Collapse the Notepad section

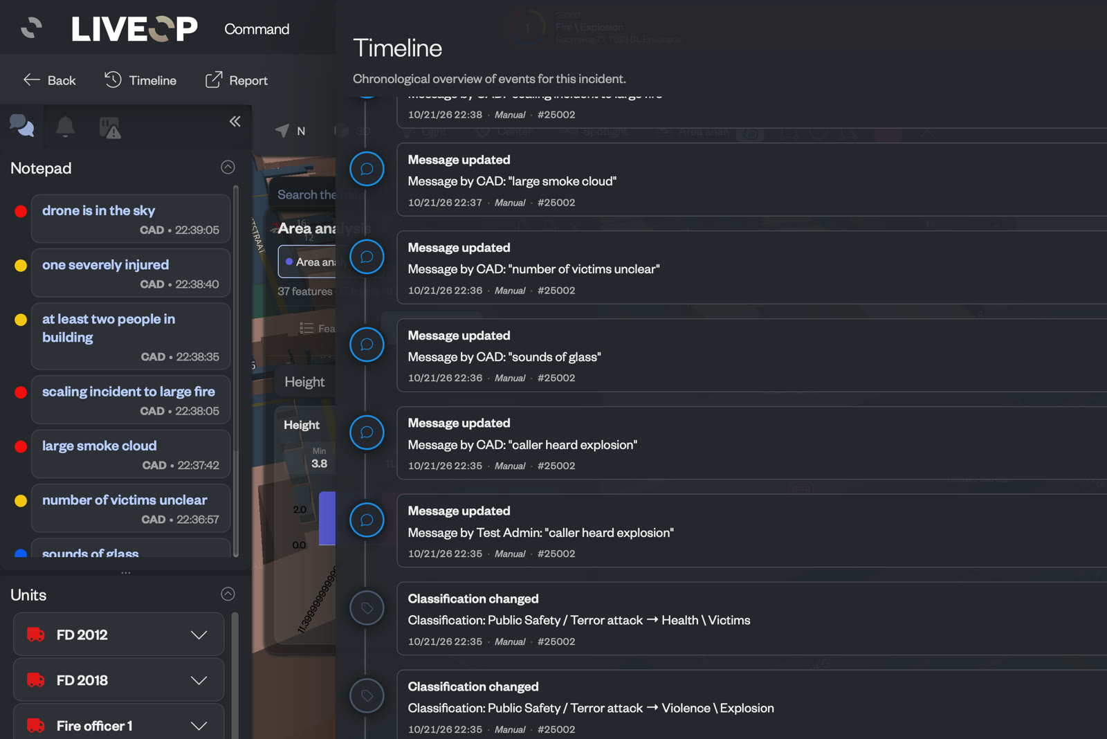point(228,167)
